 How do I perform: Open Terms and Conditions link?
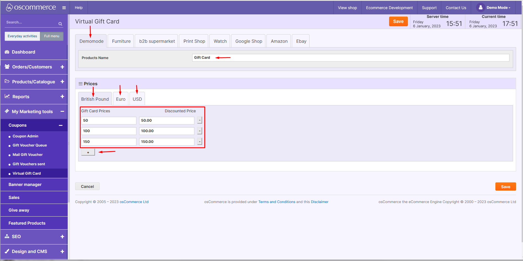[277, 202]
